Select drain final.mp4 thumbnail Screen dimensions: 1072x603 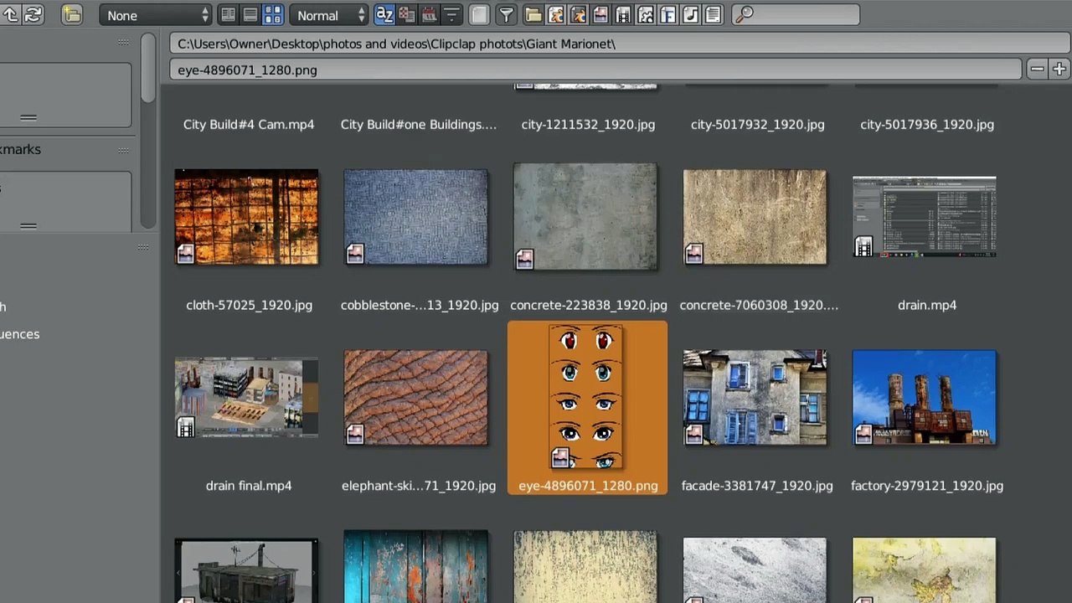pos(246,398)
